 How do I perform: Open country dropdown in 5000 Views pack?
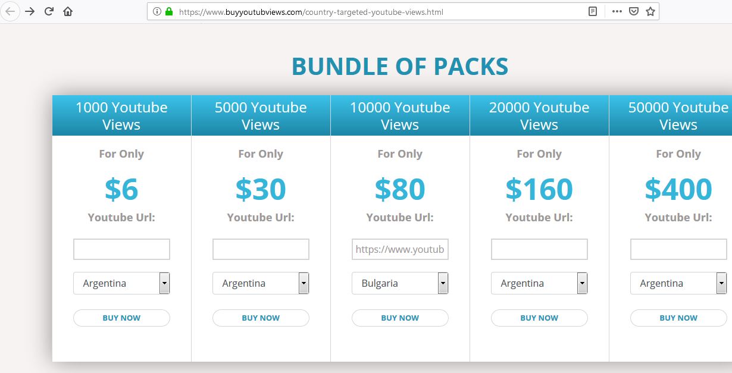(x=261, y=283)
